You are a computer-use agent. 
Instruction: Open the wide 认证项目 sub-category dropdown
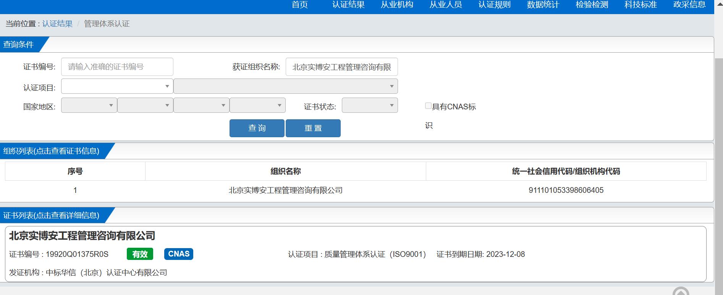pyautogui.click(x=286, y=86)
